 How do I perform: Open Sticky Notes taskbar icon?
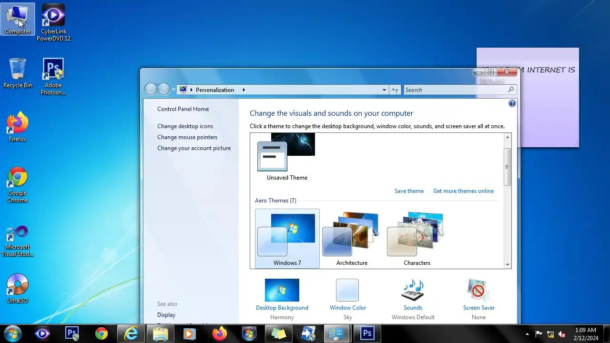point(279,333)
